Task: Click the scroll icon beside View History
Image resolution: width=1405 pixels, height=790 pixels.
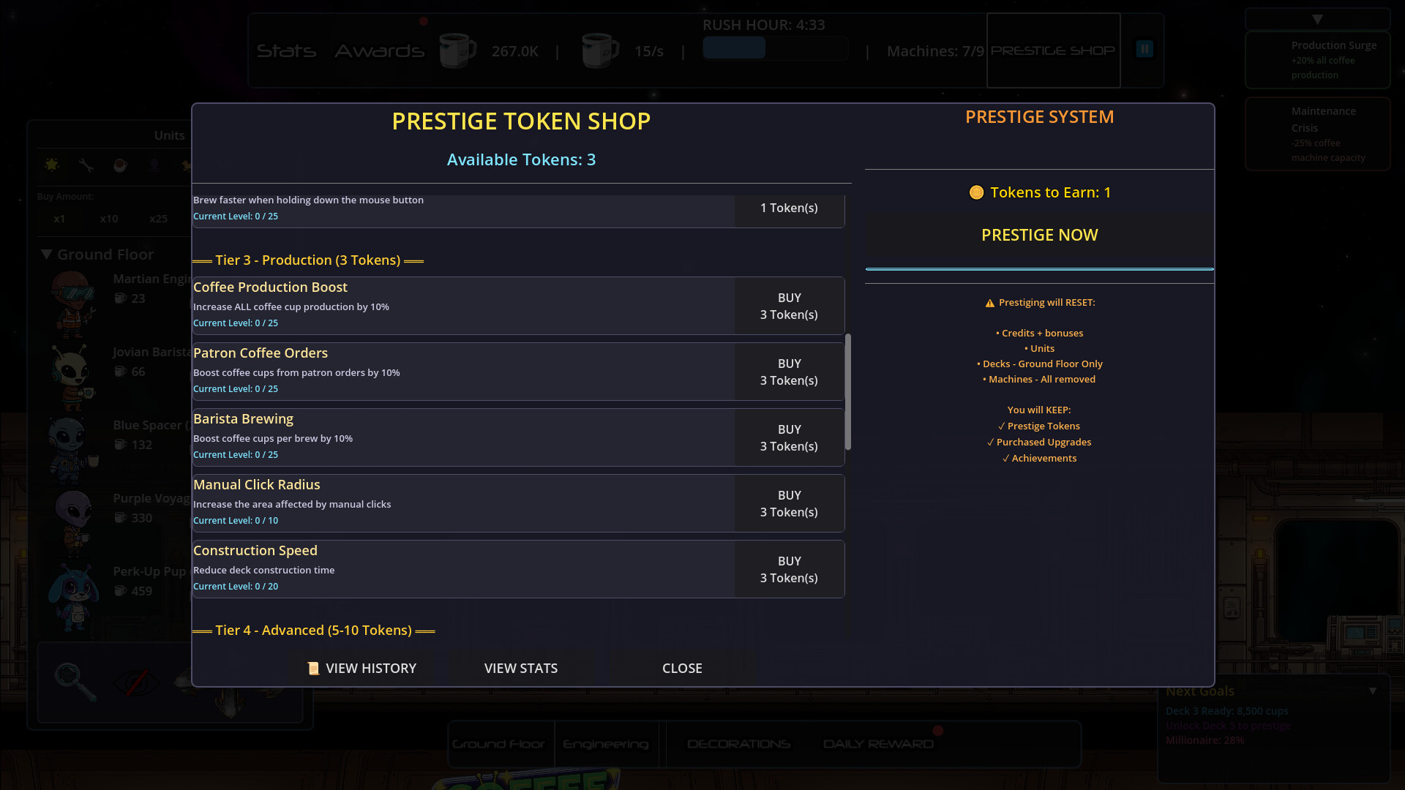Action: pyautogui.click(x=313, y=669)
